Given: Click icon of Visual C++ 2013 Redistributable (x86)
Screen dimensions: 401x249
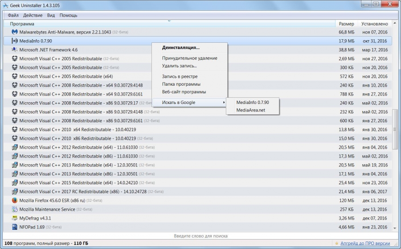Looking at the screenshot, I should click(15, 174).
